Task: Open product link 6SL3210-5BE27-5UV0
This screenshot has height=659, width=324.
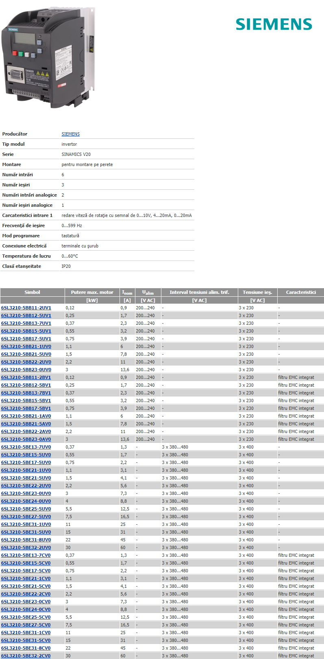Action: point(26,517)
